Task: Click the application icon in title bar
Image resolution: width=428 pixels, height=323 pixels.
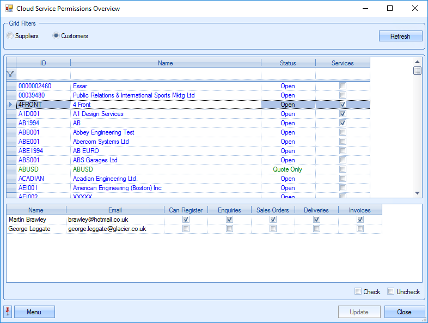Action: coord(9,9)
